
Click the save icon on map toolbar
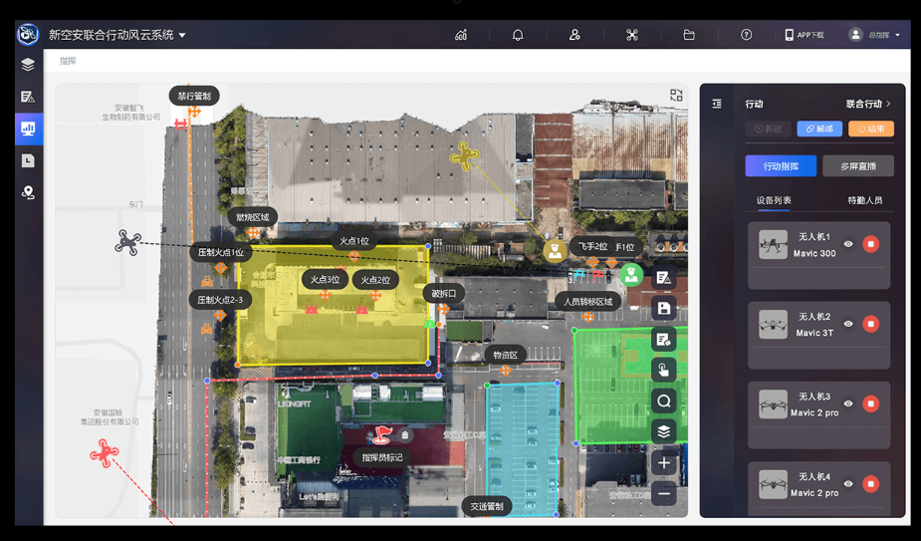coord(664,309)
